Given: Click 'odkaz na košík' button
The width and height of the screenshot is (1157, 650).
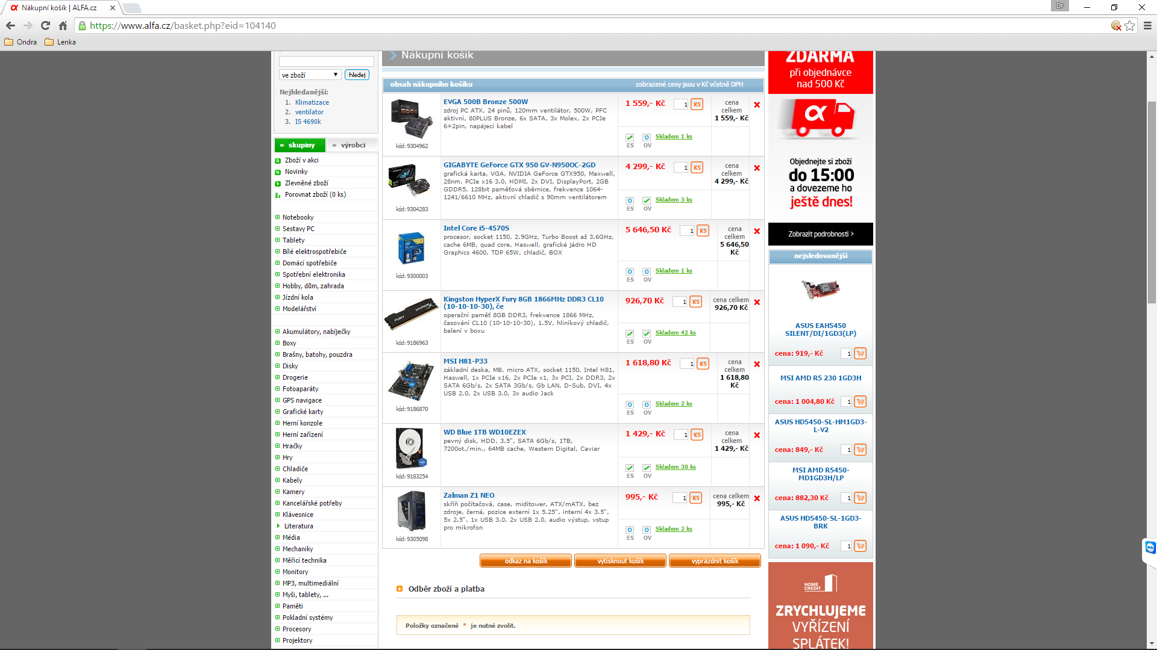Looking at the screenshot, I should click(525, 561).
